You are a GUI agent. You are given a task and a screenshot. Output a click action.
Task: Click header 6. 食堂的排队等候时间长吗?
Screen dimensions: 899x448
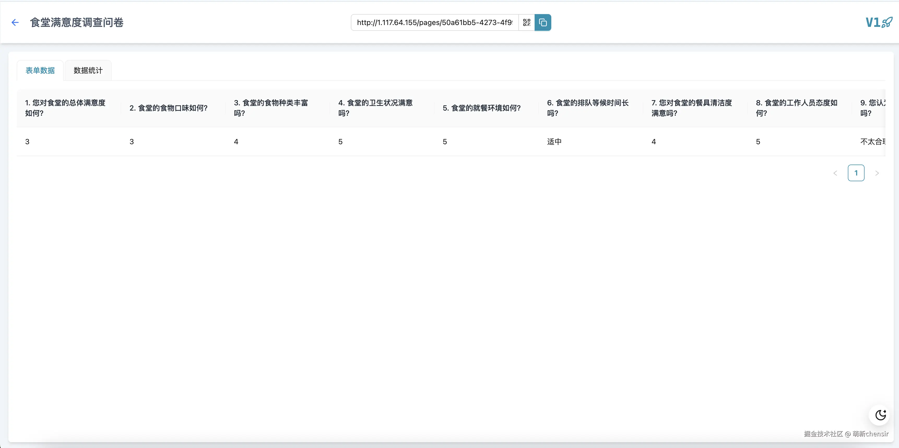click(x=587, y=108)
